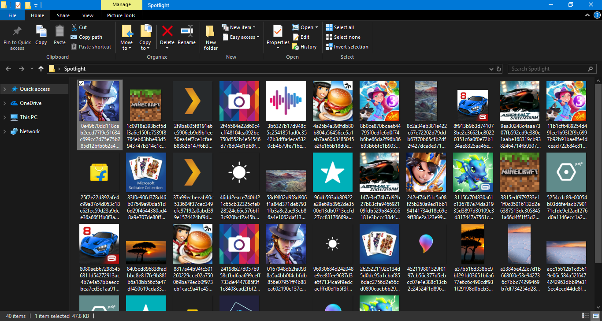Expand the This PC tree node

coord(5,117)
